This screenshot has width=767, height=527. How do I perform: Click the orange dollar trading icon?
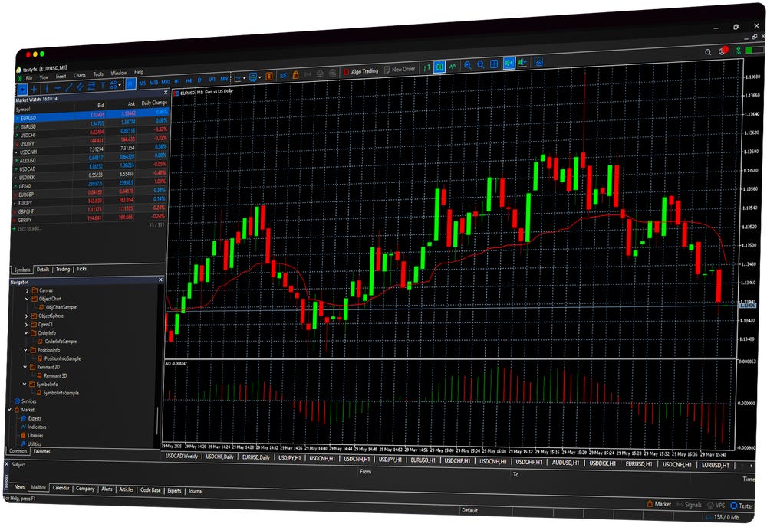pyautogui.click(x=269, y=76)
